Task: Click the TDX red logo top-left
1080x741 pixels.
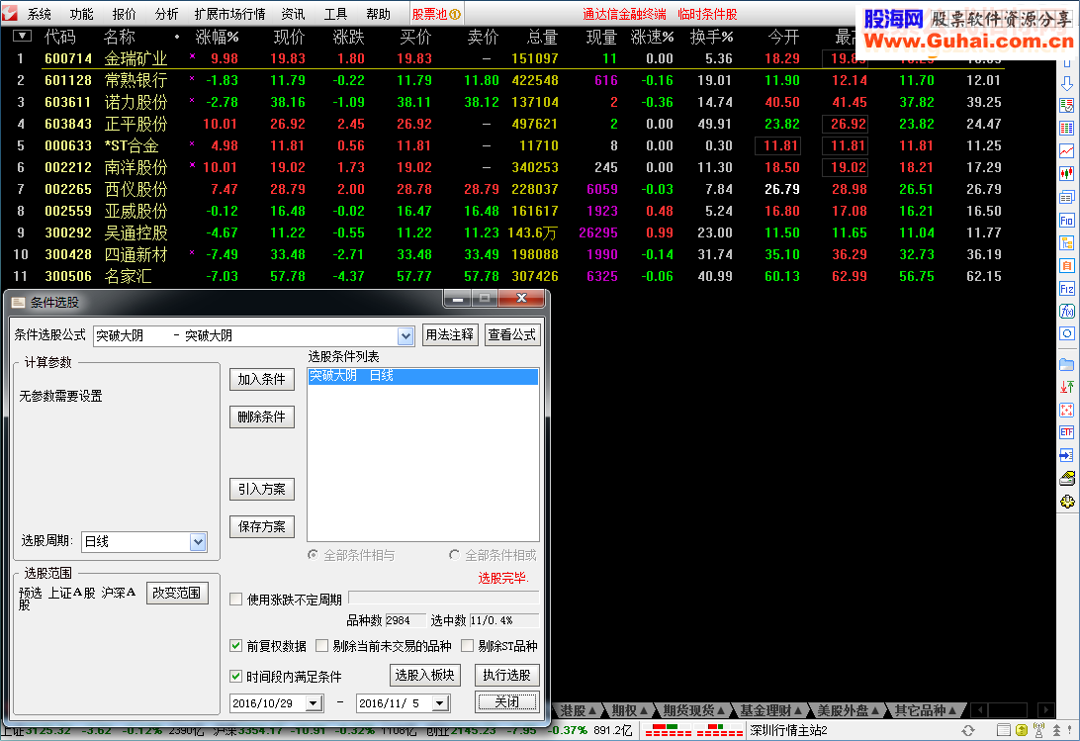Action: (10, 13)
